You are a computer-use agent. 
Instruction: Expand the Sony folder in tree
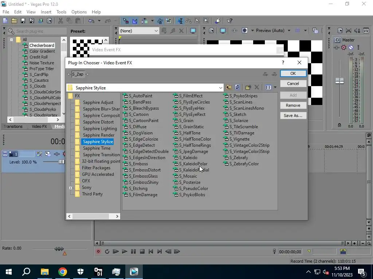tap(70, 188)
